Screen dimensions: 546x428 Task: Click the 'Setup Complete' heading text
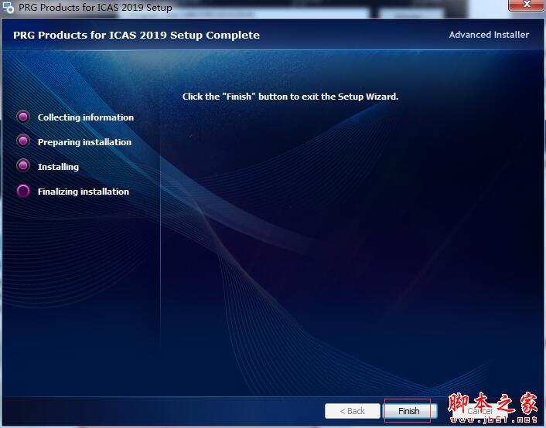pos(136,35)
